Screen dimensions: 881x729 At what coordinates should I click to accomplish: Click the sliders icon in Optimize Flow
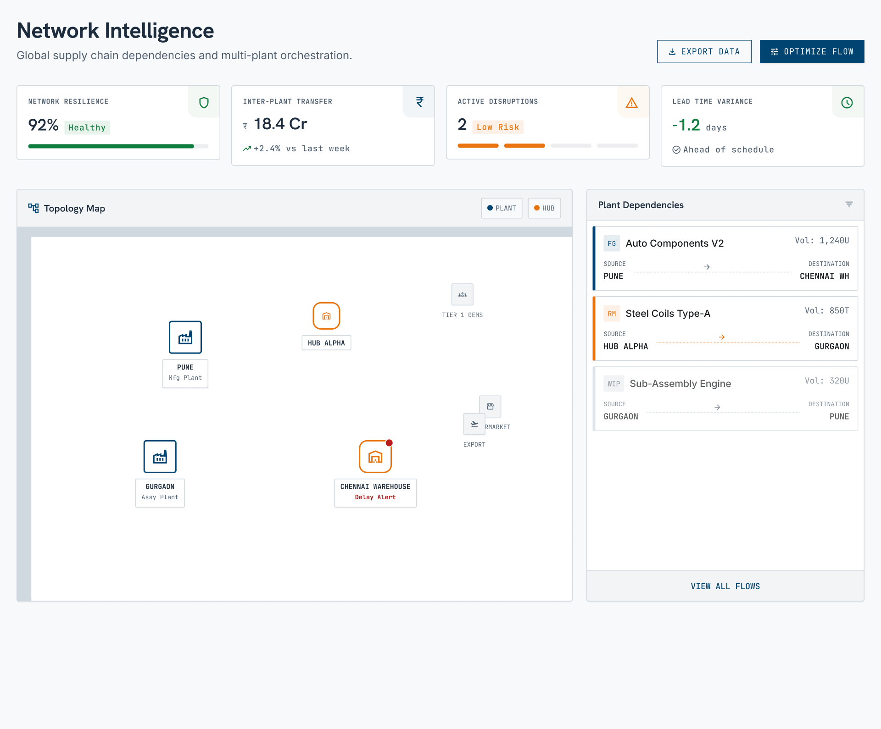[x=775, y=52]
